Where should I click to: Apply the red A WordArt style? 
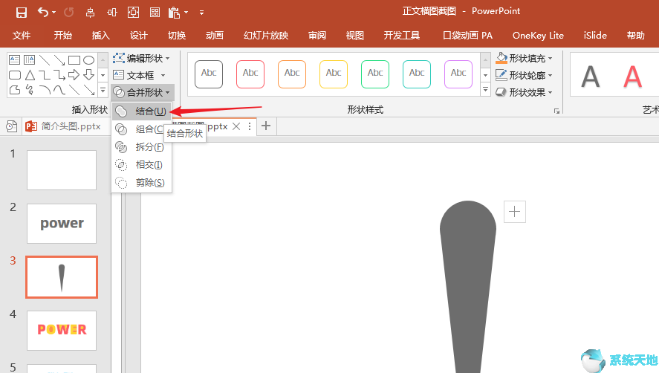click(x=633, y=77)
